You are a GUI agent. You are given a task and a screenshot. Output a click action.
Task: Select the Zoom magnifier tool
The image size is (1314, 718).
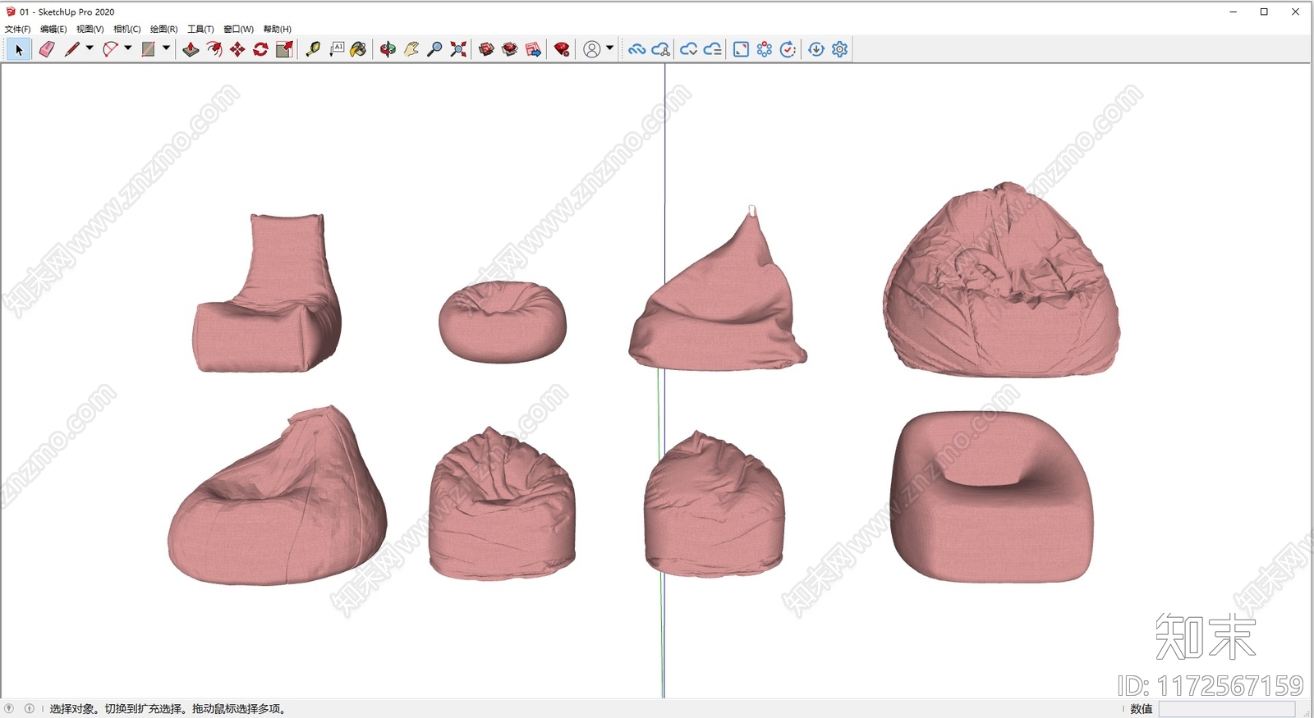click(434, 49)
